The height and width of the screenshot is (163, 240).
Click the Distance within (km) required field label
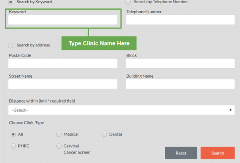(42, 101)
